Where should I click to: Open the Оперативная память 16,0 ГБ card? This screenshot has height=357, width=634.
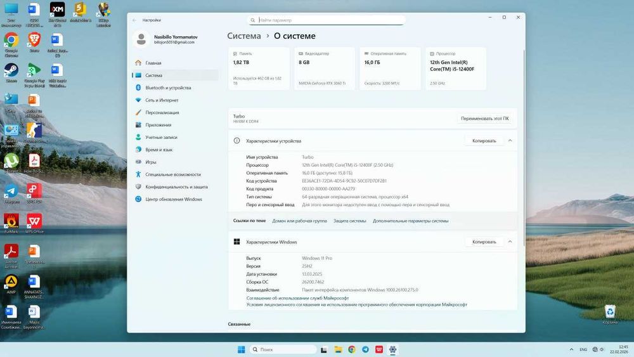[x=390, y=68]
